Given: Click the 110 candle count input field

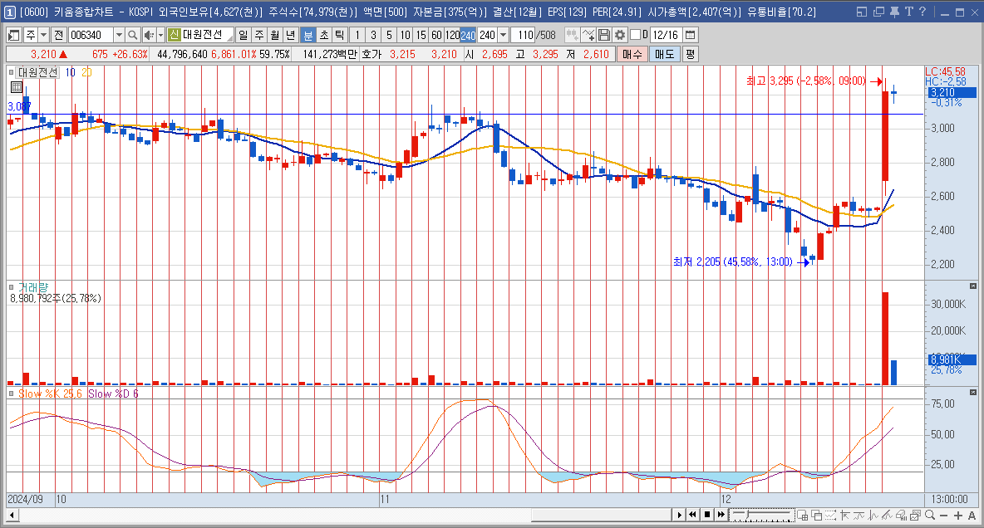Looking at the screenshot, I should 523,35.
